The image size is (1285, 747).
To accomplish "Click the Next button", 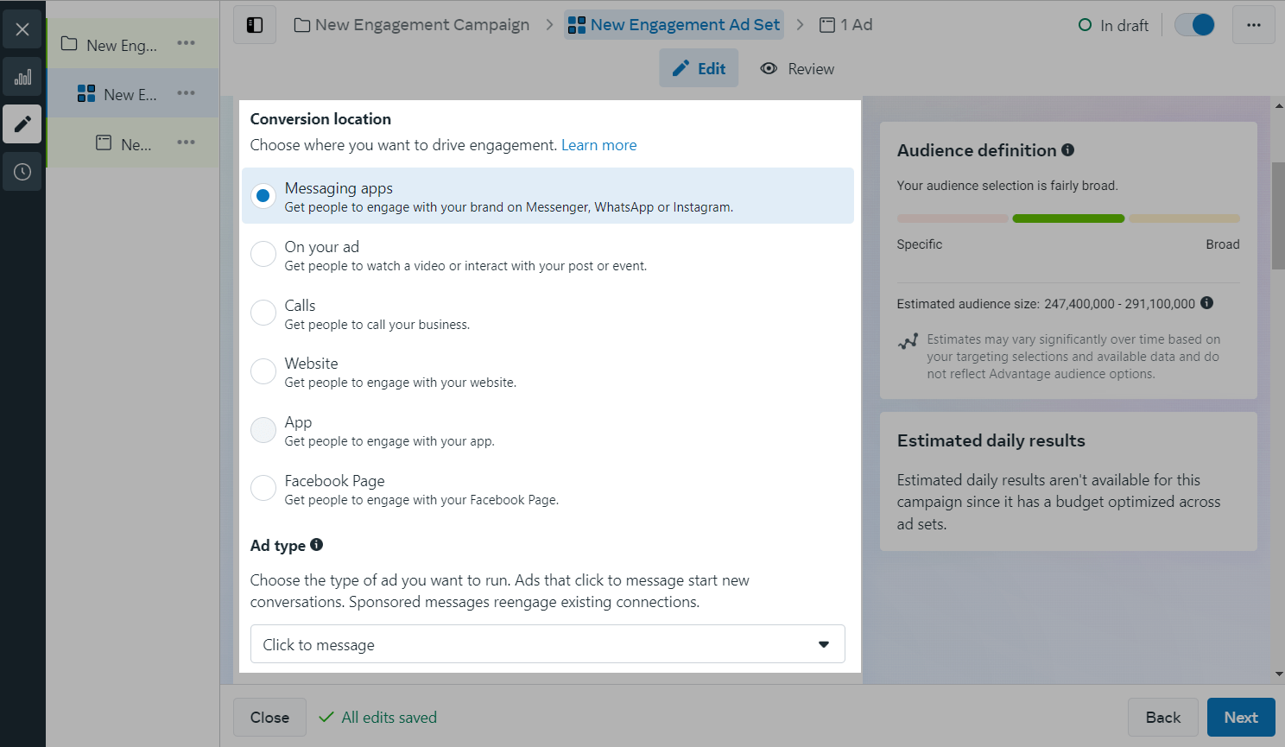I will (1240, 718).
